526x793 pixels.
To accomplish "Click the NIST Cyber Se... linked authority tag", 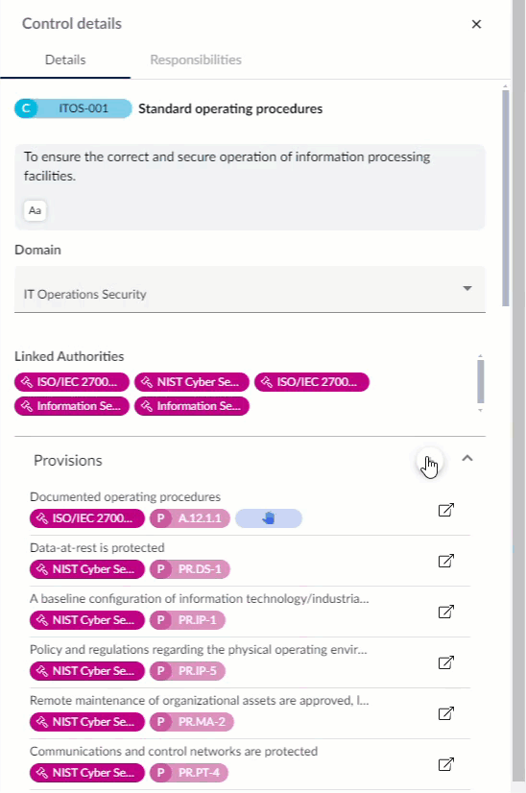I will tap(192, 382).
